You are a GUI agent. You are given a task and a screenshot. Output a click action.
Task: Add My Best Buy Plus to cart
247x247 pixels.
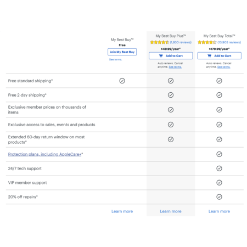pyautogui.click(x=171, y=56)
